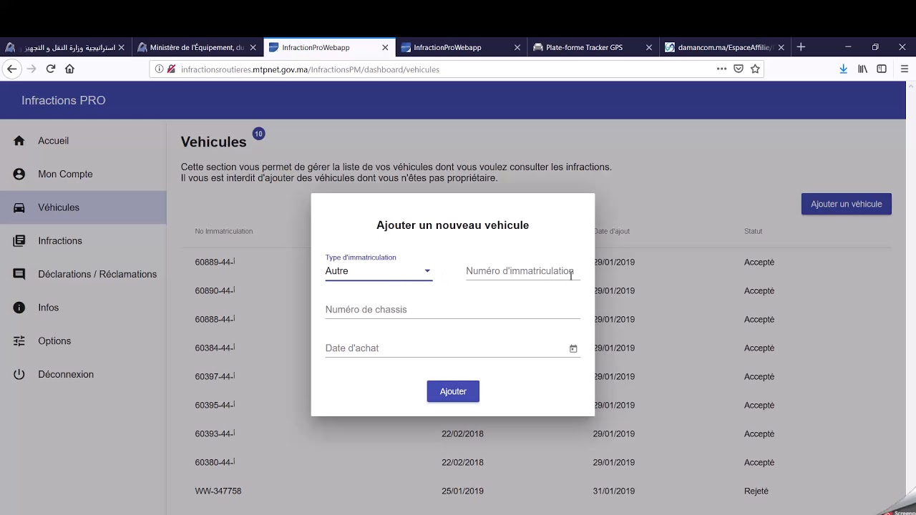Click the browser forward arrow

31,69
